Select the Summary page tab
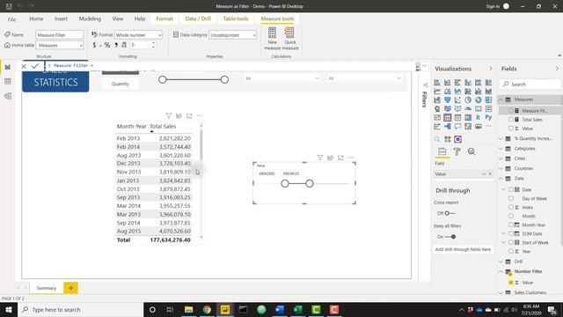 (47, 288)
